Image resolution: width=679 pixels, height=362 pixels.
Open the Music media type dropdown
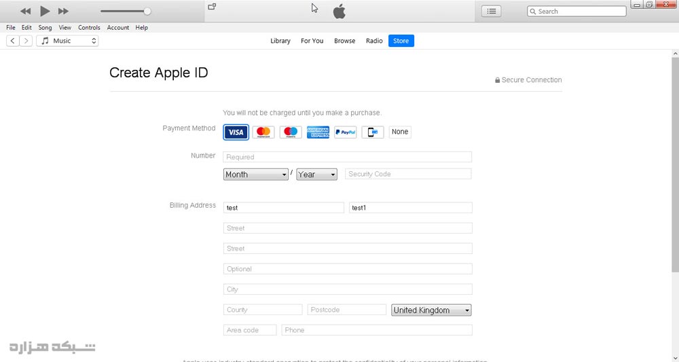(67, 41)
